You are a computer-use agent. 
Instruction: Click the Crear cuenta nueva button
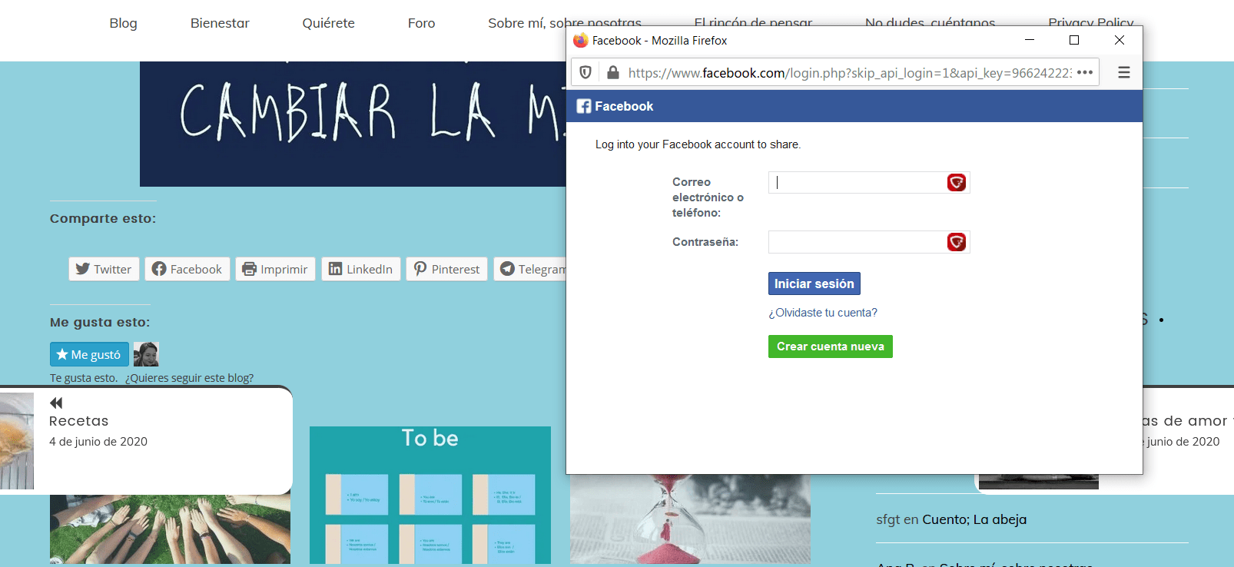[x=830, y=346]
